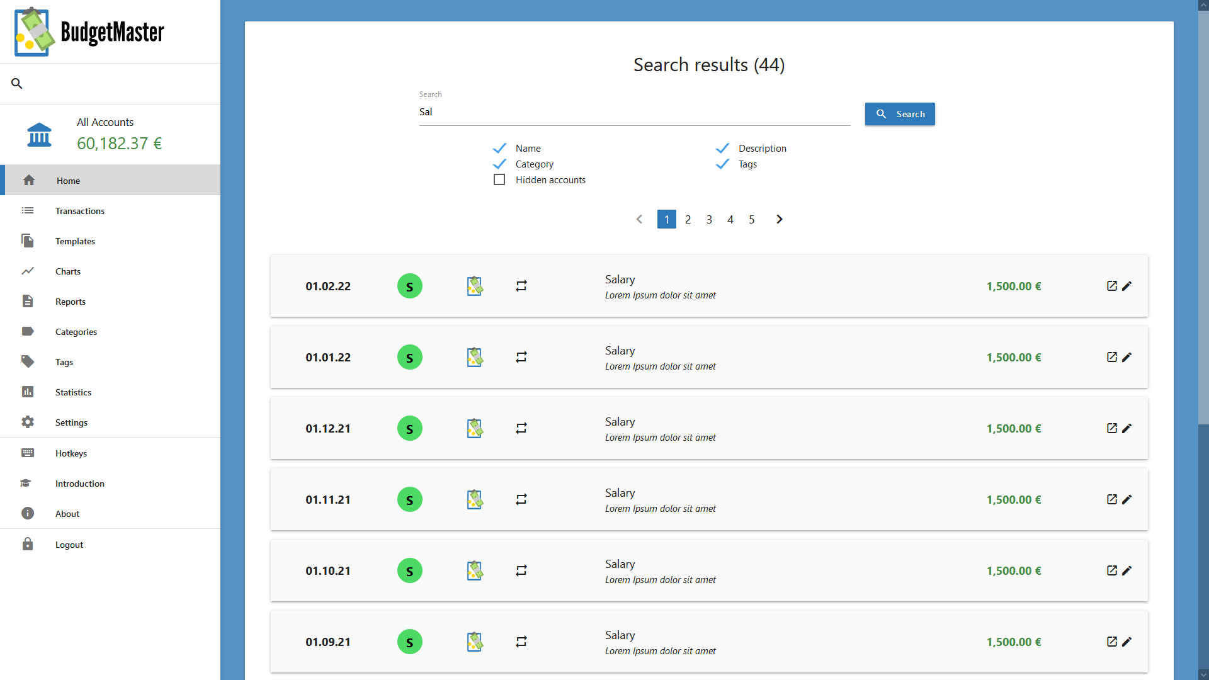
Task: Open 01.10.21 Salary external link icon
Action: tap(1112, 570)
